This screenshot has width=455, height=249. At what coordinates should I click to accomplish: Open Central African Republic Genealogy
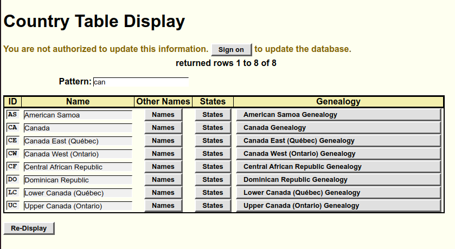pyautogui.click(x=338, y=167)
